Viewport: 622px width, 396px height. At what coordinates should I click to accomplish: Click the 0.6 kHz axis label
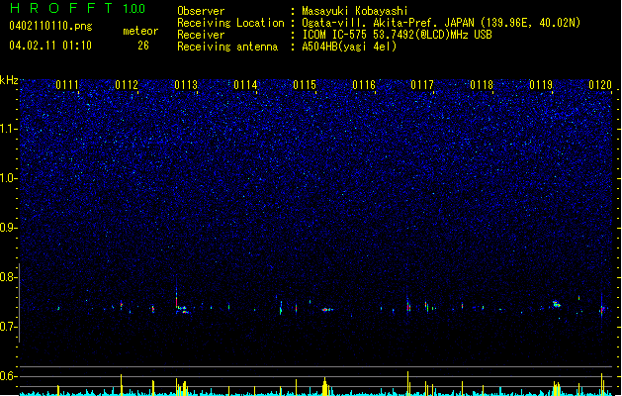pyautogui.click(x=9, y=376)
